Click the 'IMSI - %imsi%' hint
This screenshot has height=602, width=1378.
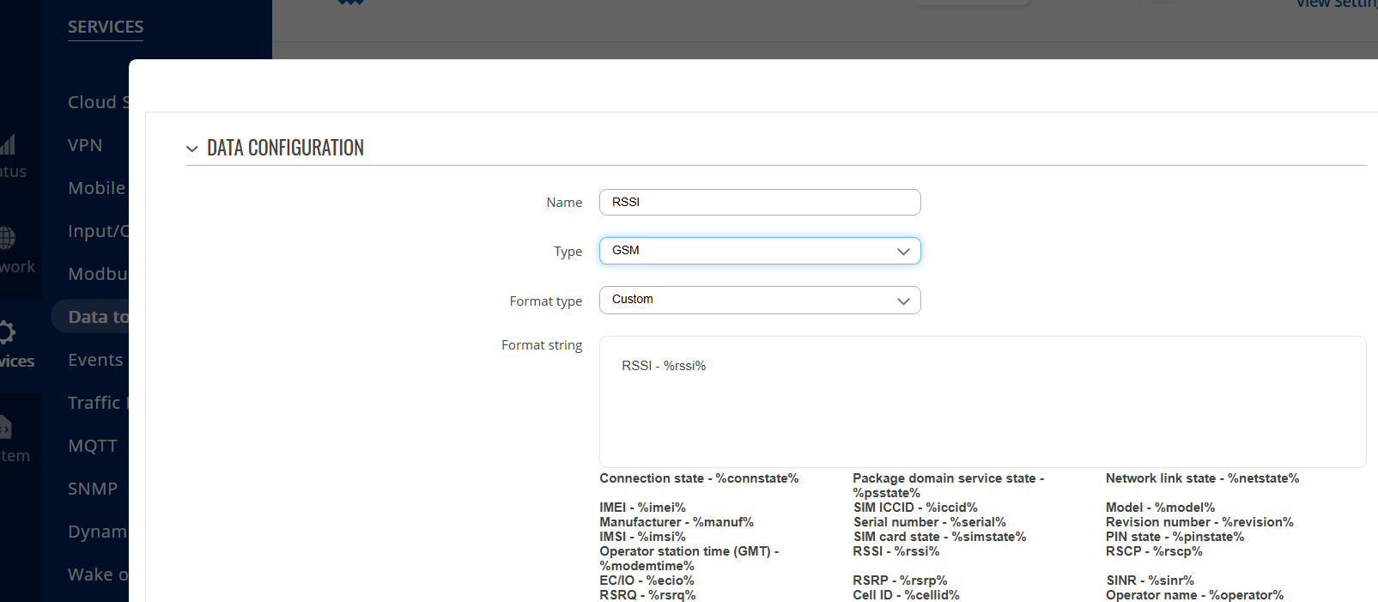[x=642, y=537]
